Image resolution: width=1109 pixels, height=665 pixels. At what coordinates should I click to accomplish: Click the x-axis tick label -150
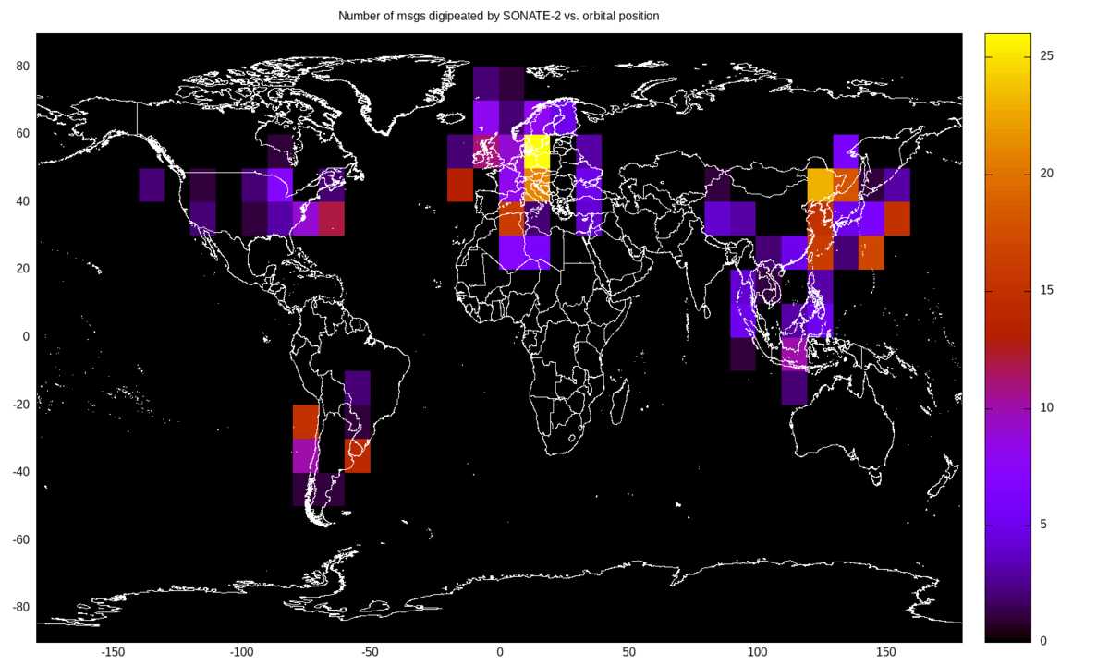[113, 651]
